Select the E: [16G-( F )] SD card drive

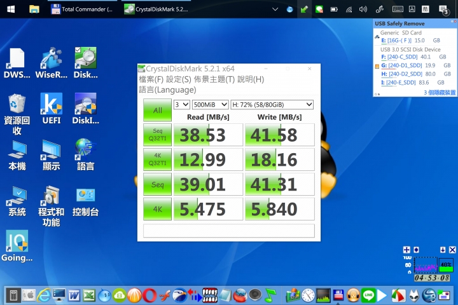[396, 41]
